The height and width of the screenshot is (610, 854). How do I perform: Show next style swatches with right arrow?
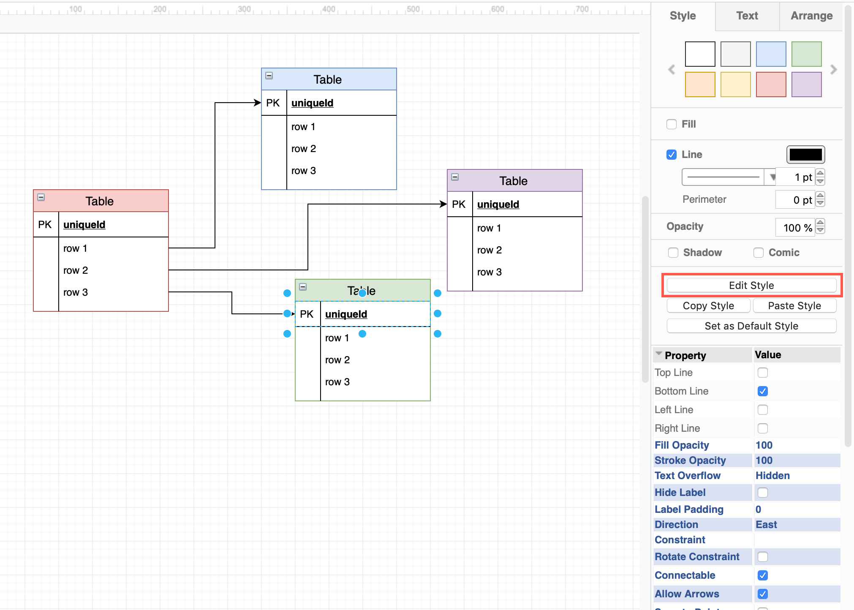tap(833, 70)
